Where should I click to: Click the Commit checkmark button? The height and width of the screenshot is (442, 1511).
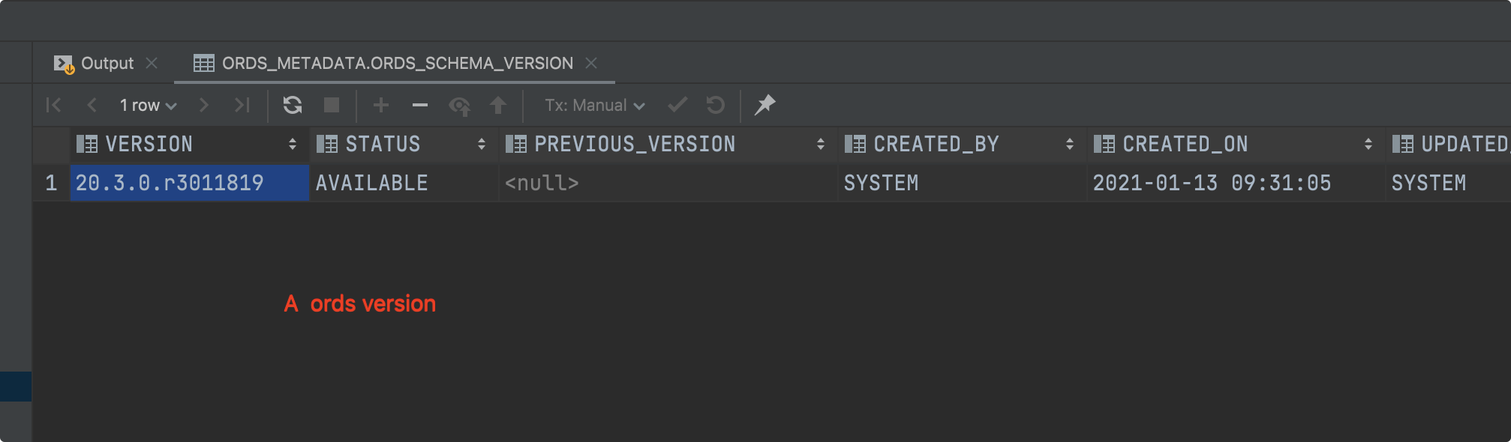677,106
